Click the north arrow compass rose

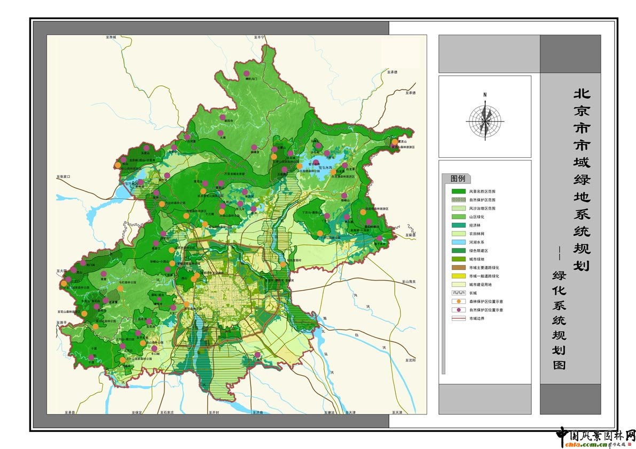pos(485,121)
